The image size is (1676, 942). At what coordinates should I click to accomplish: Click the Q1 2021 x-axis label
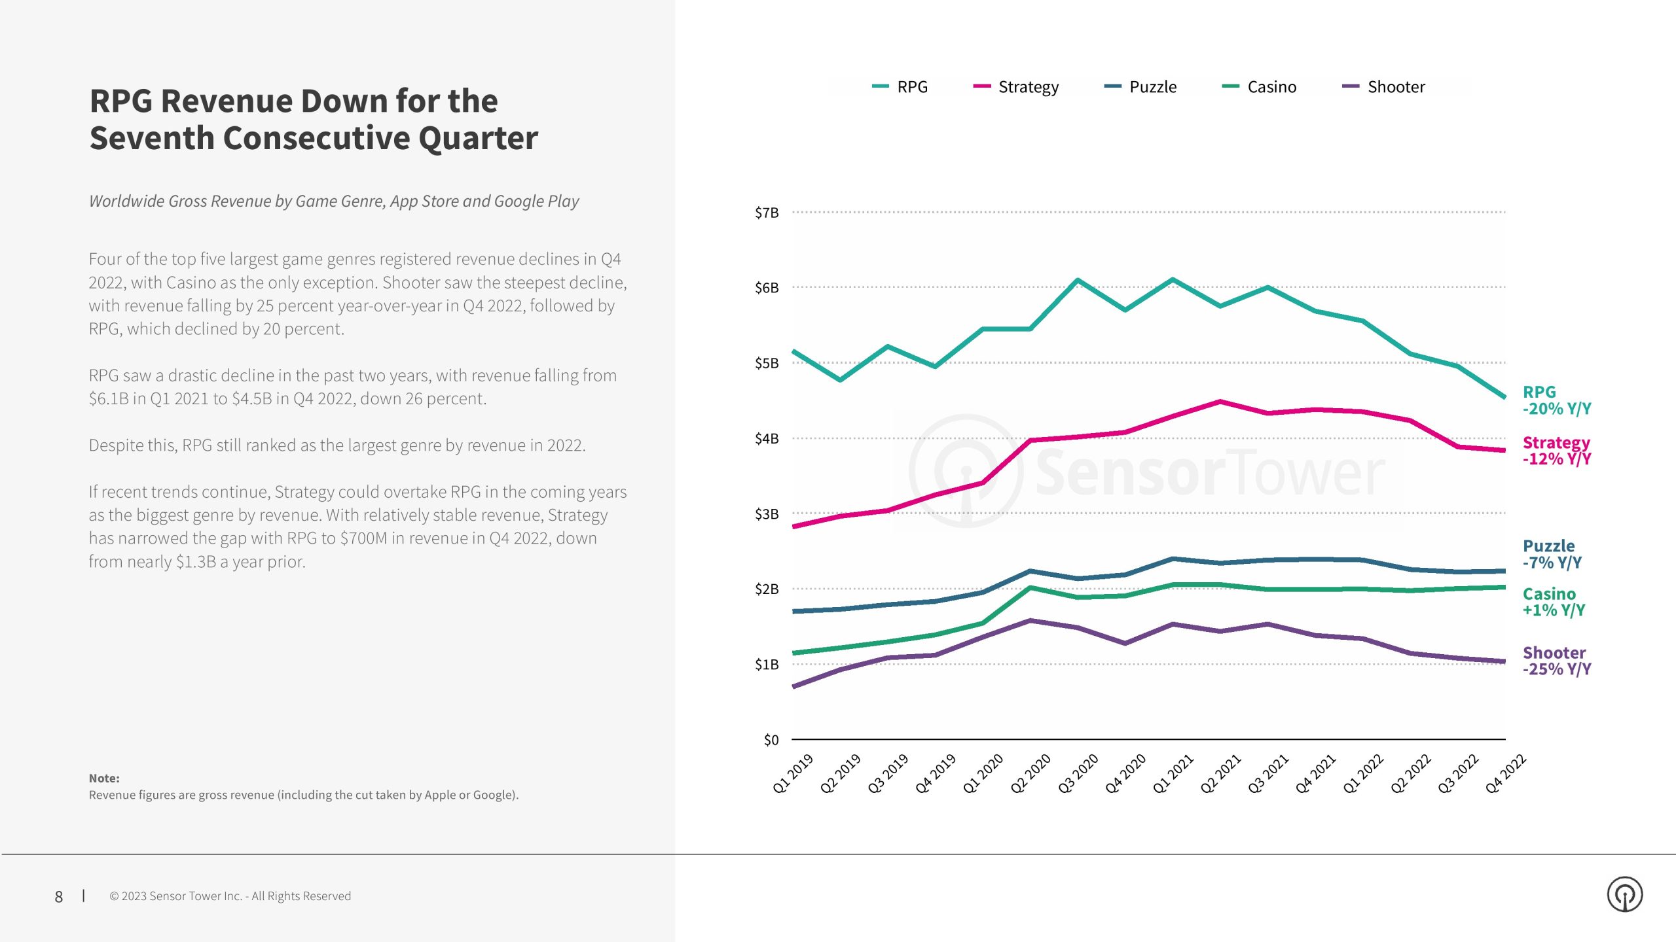[1173, 773]
